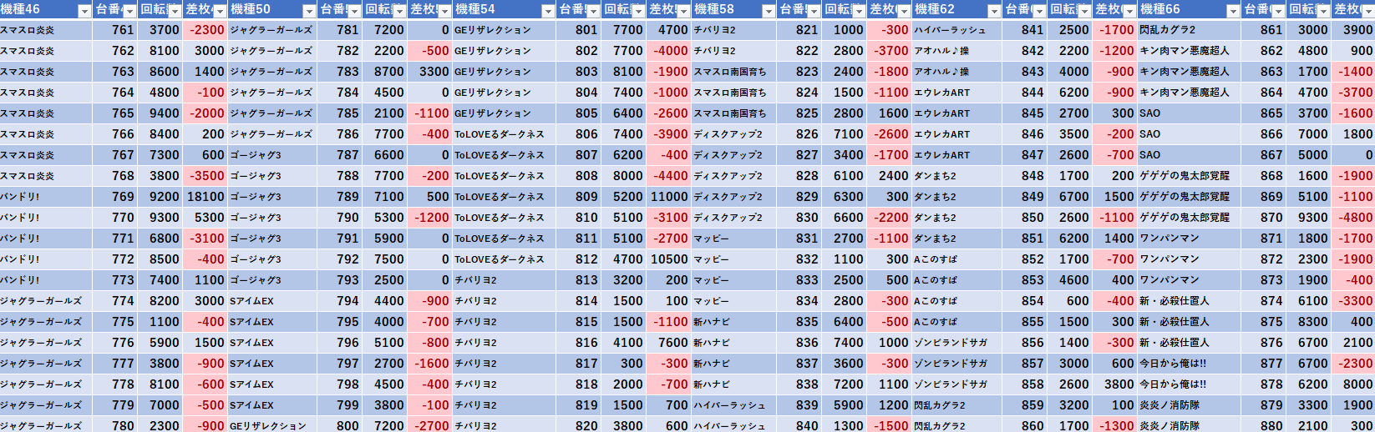Open the 回転 filter in the 機種62 group
This screenshot has height=432, width=1375.
(1084, 11)
